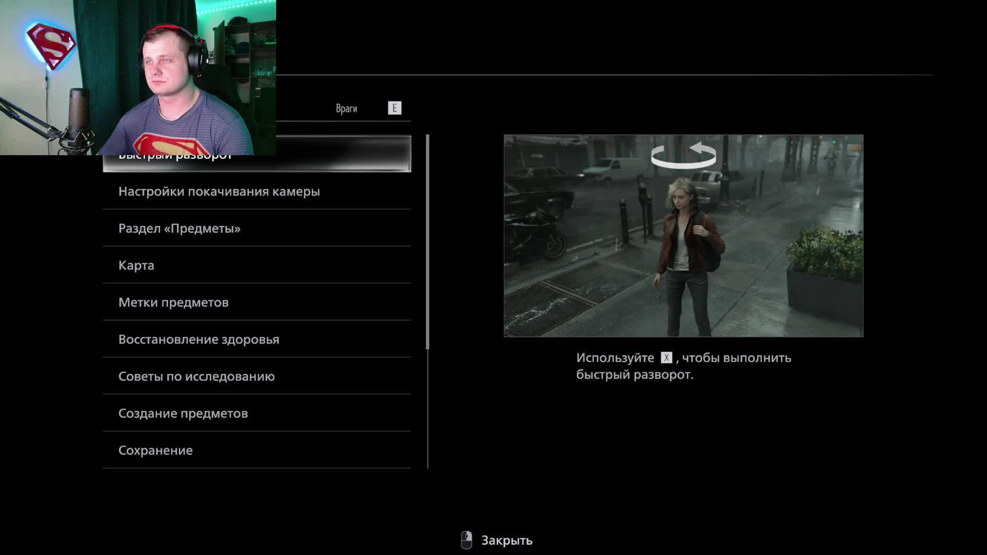
Task: Click the E key icon next to Враги
Action: point(394,108)
